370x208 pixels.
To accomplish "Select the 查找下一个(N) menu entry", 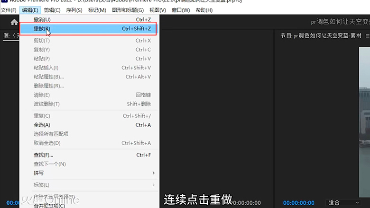I will [x=89, y=164].
